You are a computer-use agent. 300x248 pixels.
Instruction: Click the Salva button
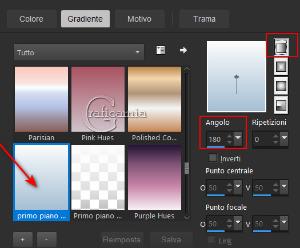coord(171,239)
